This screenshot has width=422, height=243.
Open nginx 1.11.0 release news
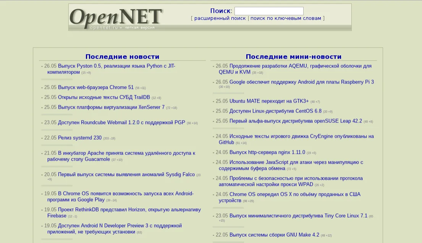click(x=267, y=153)
